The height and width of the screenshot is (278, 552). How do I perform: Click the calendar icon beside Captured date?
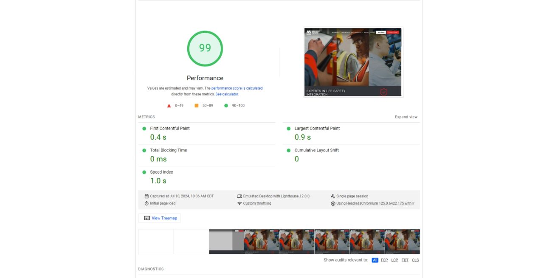[146, 197]
